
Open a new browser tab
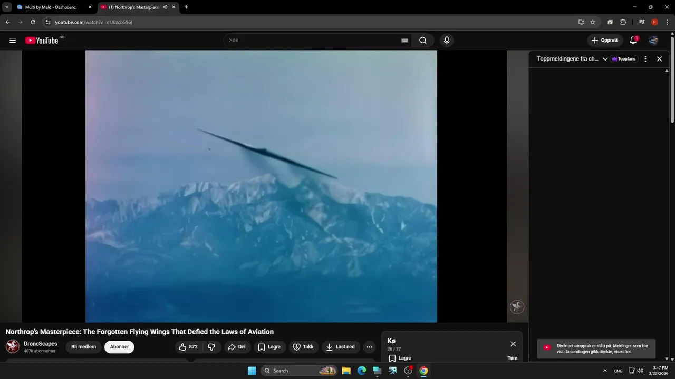tap(186, 7)
